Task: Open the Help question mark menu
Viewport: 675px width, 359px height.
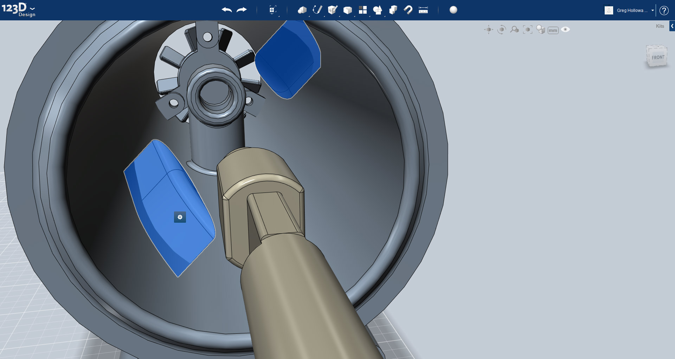Action: tap(664, 10)
